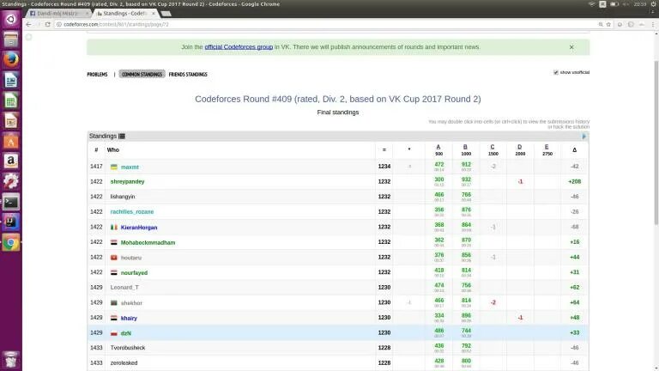This screenshot has height=371, width=659.
Task: Select khairy's -1 in column D
Action: click(520, 318)
